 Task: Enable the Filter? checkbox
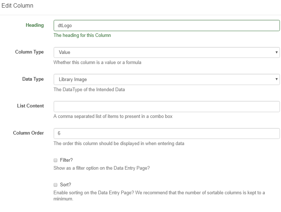pos(55,160)
